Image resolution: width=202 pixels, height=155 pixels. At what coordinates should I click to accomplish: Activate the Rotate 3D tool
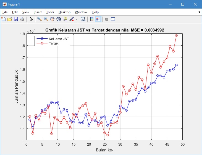(59, 19)
